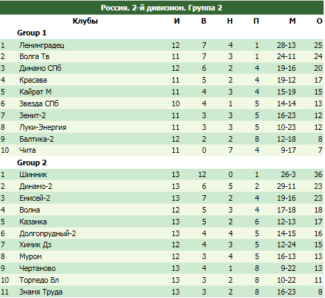
Task: Click the Group 2 heading
Action: [x=32, y=163]
